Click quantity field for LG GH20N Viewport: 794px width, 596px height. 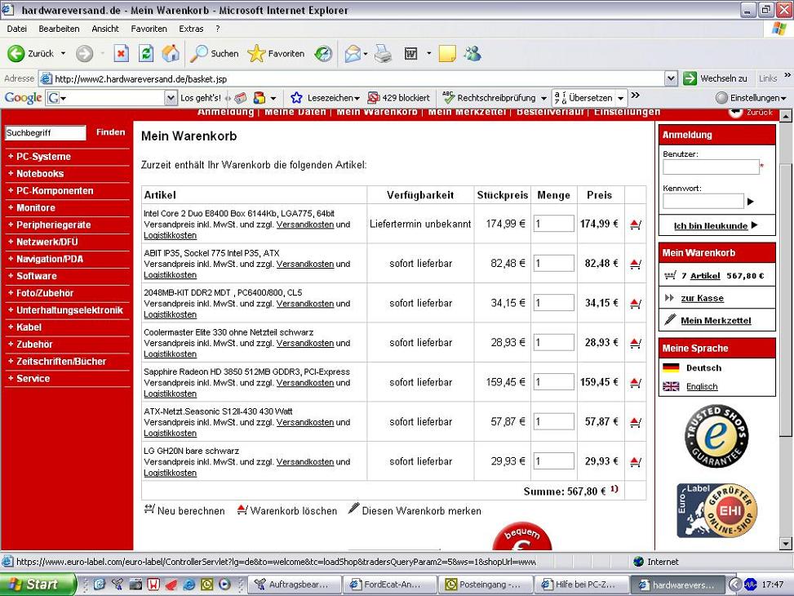pos(553,461)
